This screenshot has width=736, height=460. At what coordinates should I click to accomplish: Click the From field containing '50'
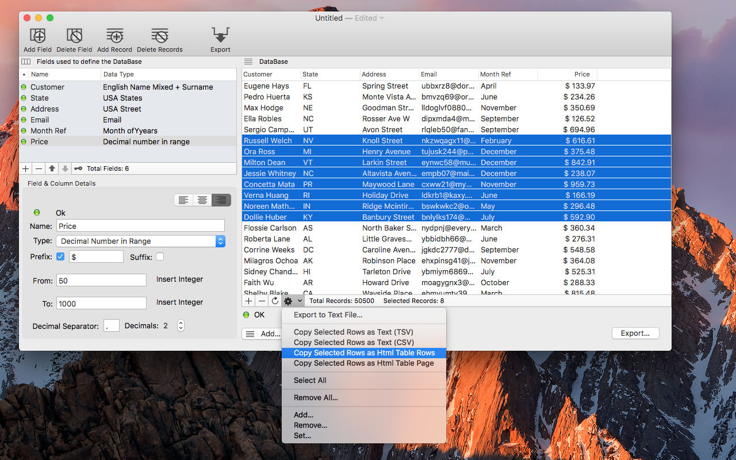coord(101,281)
